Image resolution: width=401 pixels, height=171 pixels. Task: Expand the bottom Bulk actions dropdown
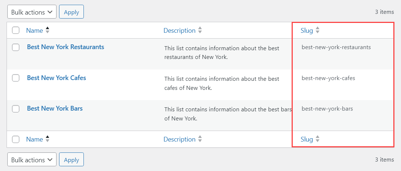point(32,160)
